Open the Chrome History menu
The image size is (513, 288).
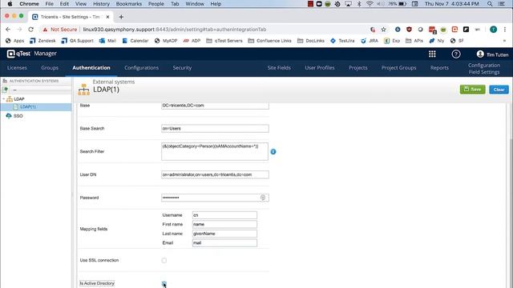pyautogui.click(x=102, y=4)
